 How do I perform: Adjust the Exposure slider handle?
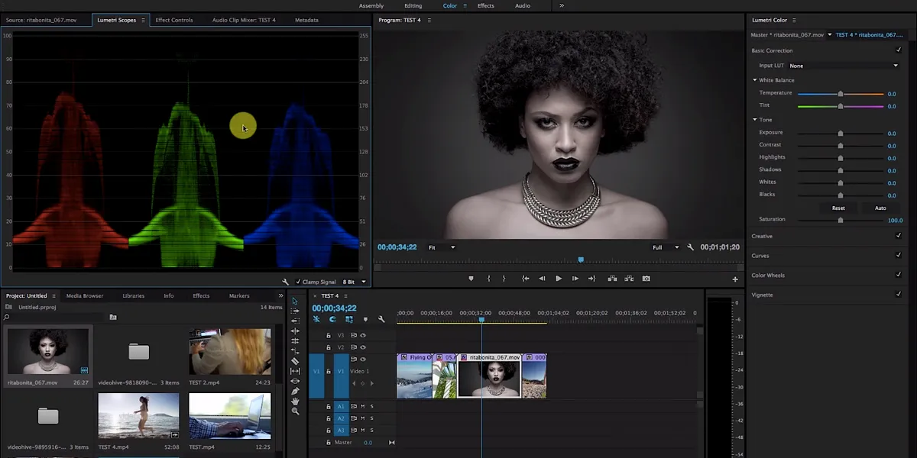841,133
